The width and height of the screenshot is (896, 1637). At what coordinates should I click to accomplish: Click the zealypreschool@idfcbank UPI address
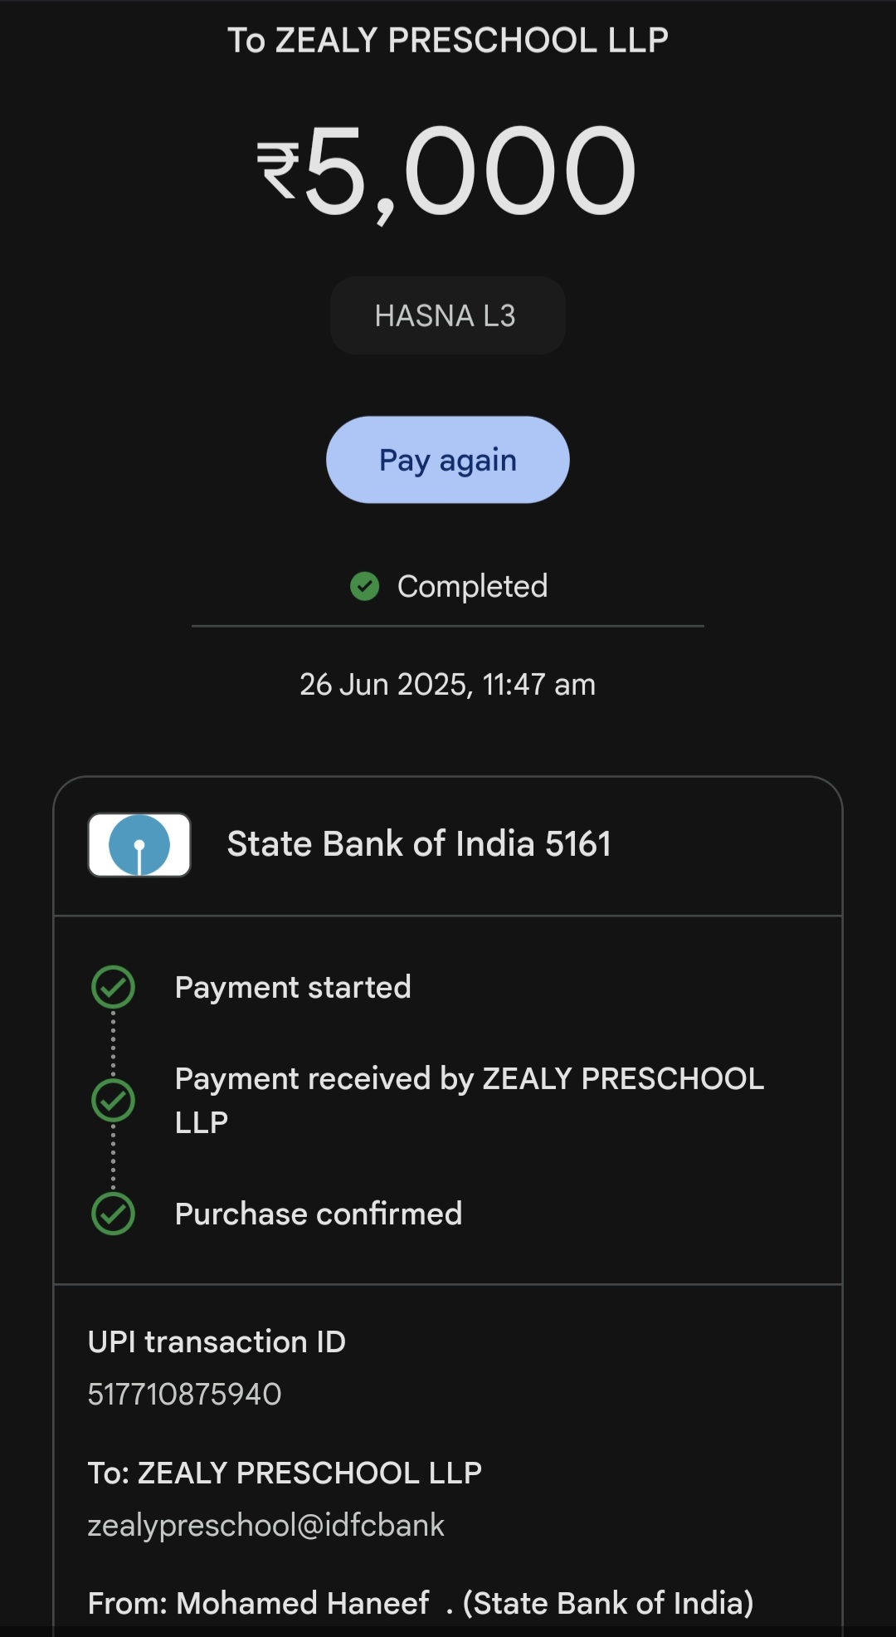click(x=266, y=1525)
